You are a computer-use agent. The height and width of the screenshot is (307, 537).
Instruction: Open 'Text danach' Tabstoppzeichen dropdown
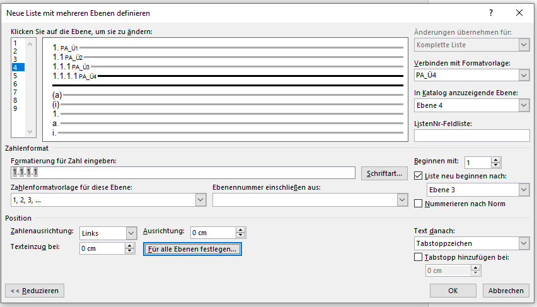tap(523, 243)
